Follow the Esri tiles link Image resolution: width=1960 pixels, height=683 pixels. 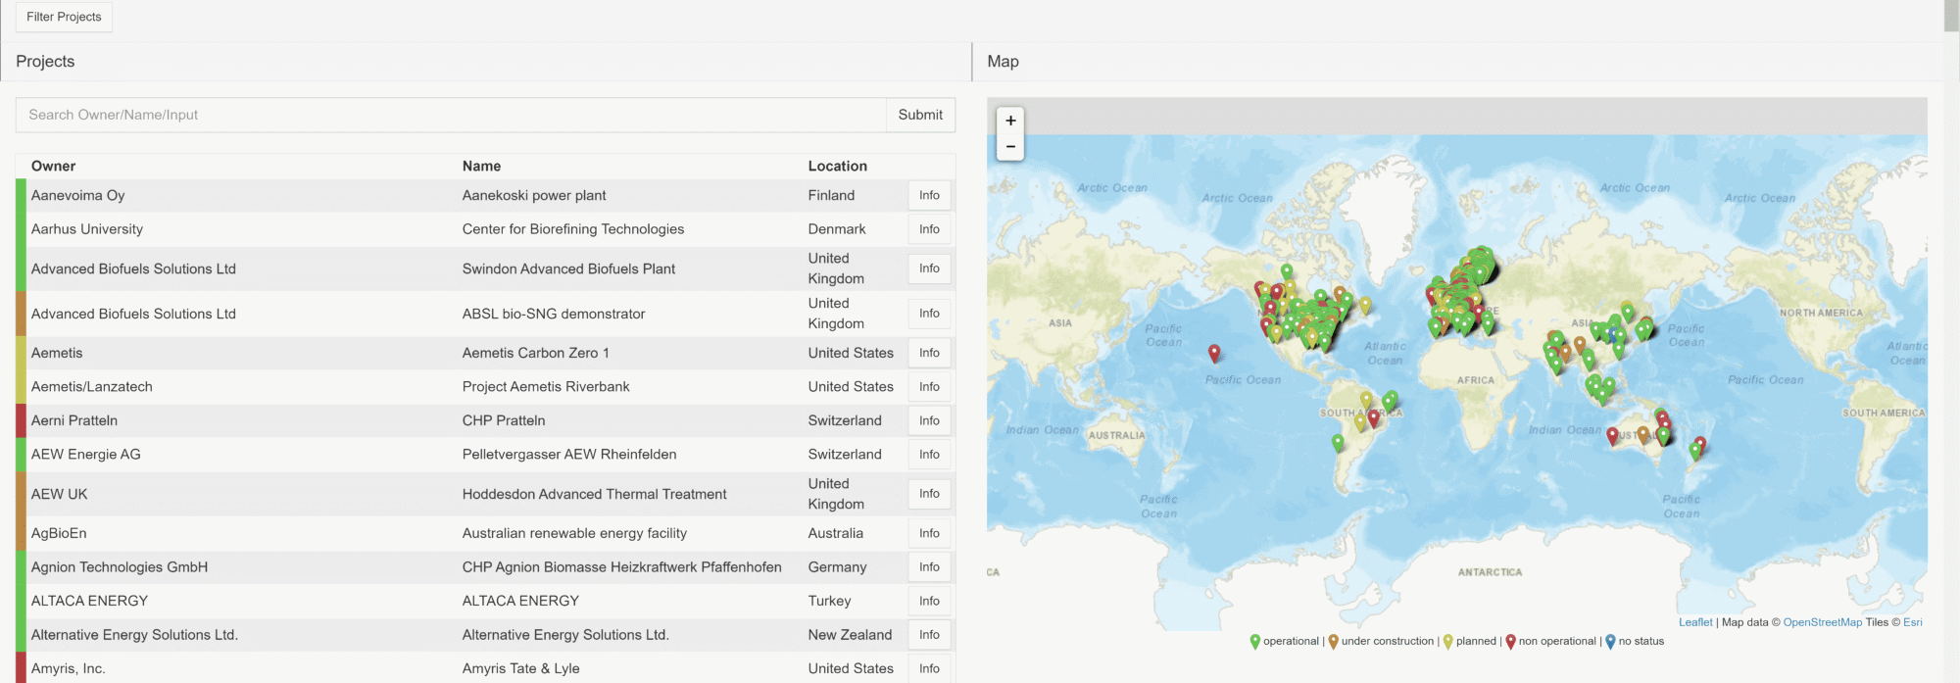point(1912,622)
